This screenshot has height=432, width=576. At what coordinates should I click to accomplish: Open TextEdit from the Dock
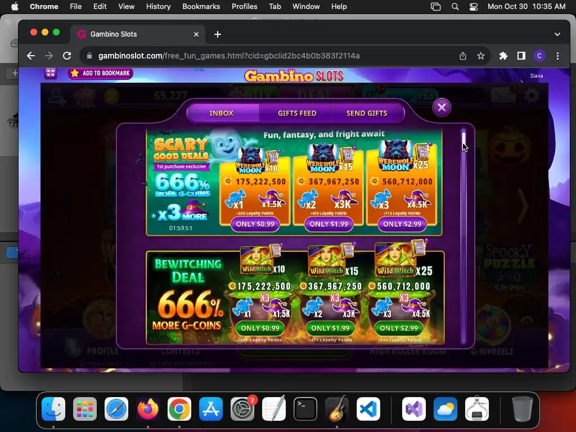coord(274,409)
